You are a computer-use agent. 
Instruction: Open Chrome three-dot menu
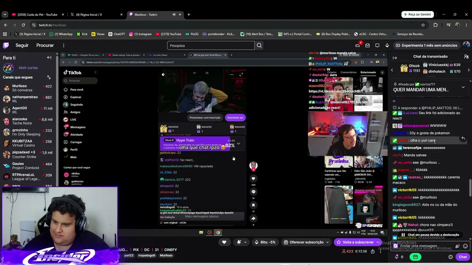[x=466, y=25]
